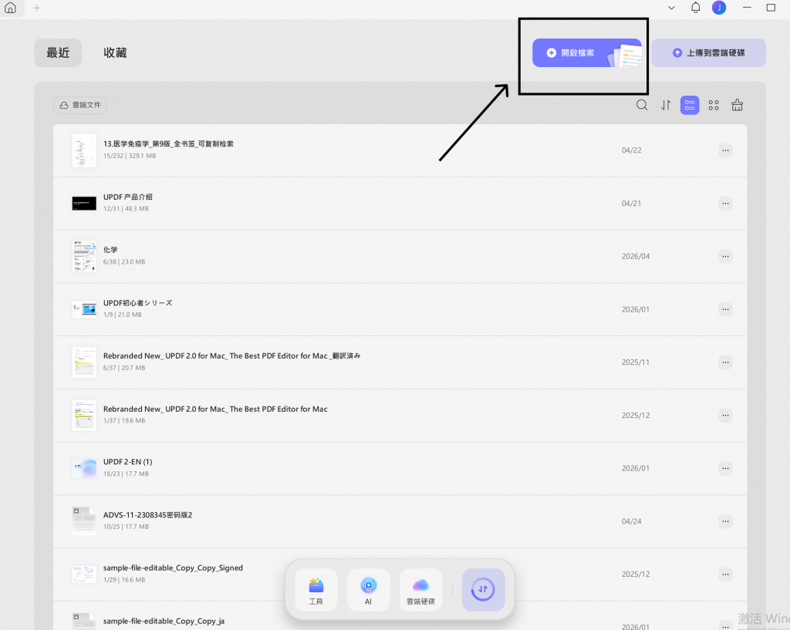Open more options for 13.医学免疫学 file
Viewport: 790px width, 630px height.
point(725,150)
